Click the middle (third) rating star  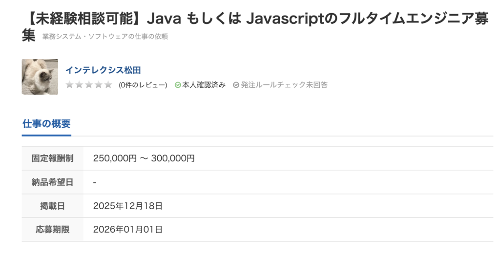pyautogui.click(x=89, y=85)
